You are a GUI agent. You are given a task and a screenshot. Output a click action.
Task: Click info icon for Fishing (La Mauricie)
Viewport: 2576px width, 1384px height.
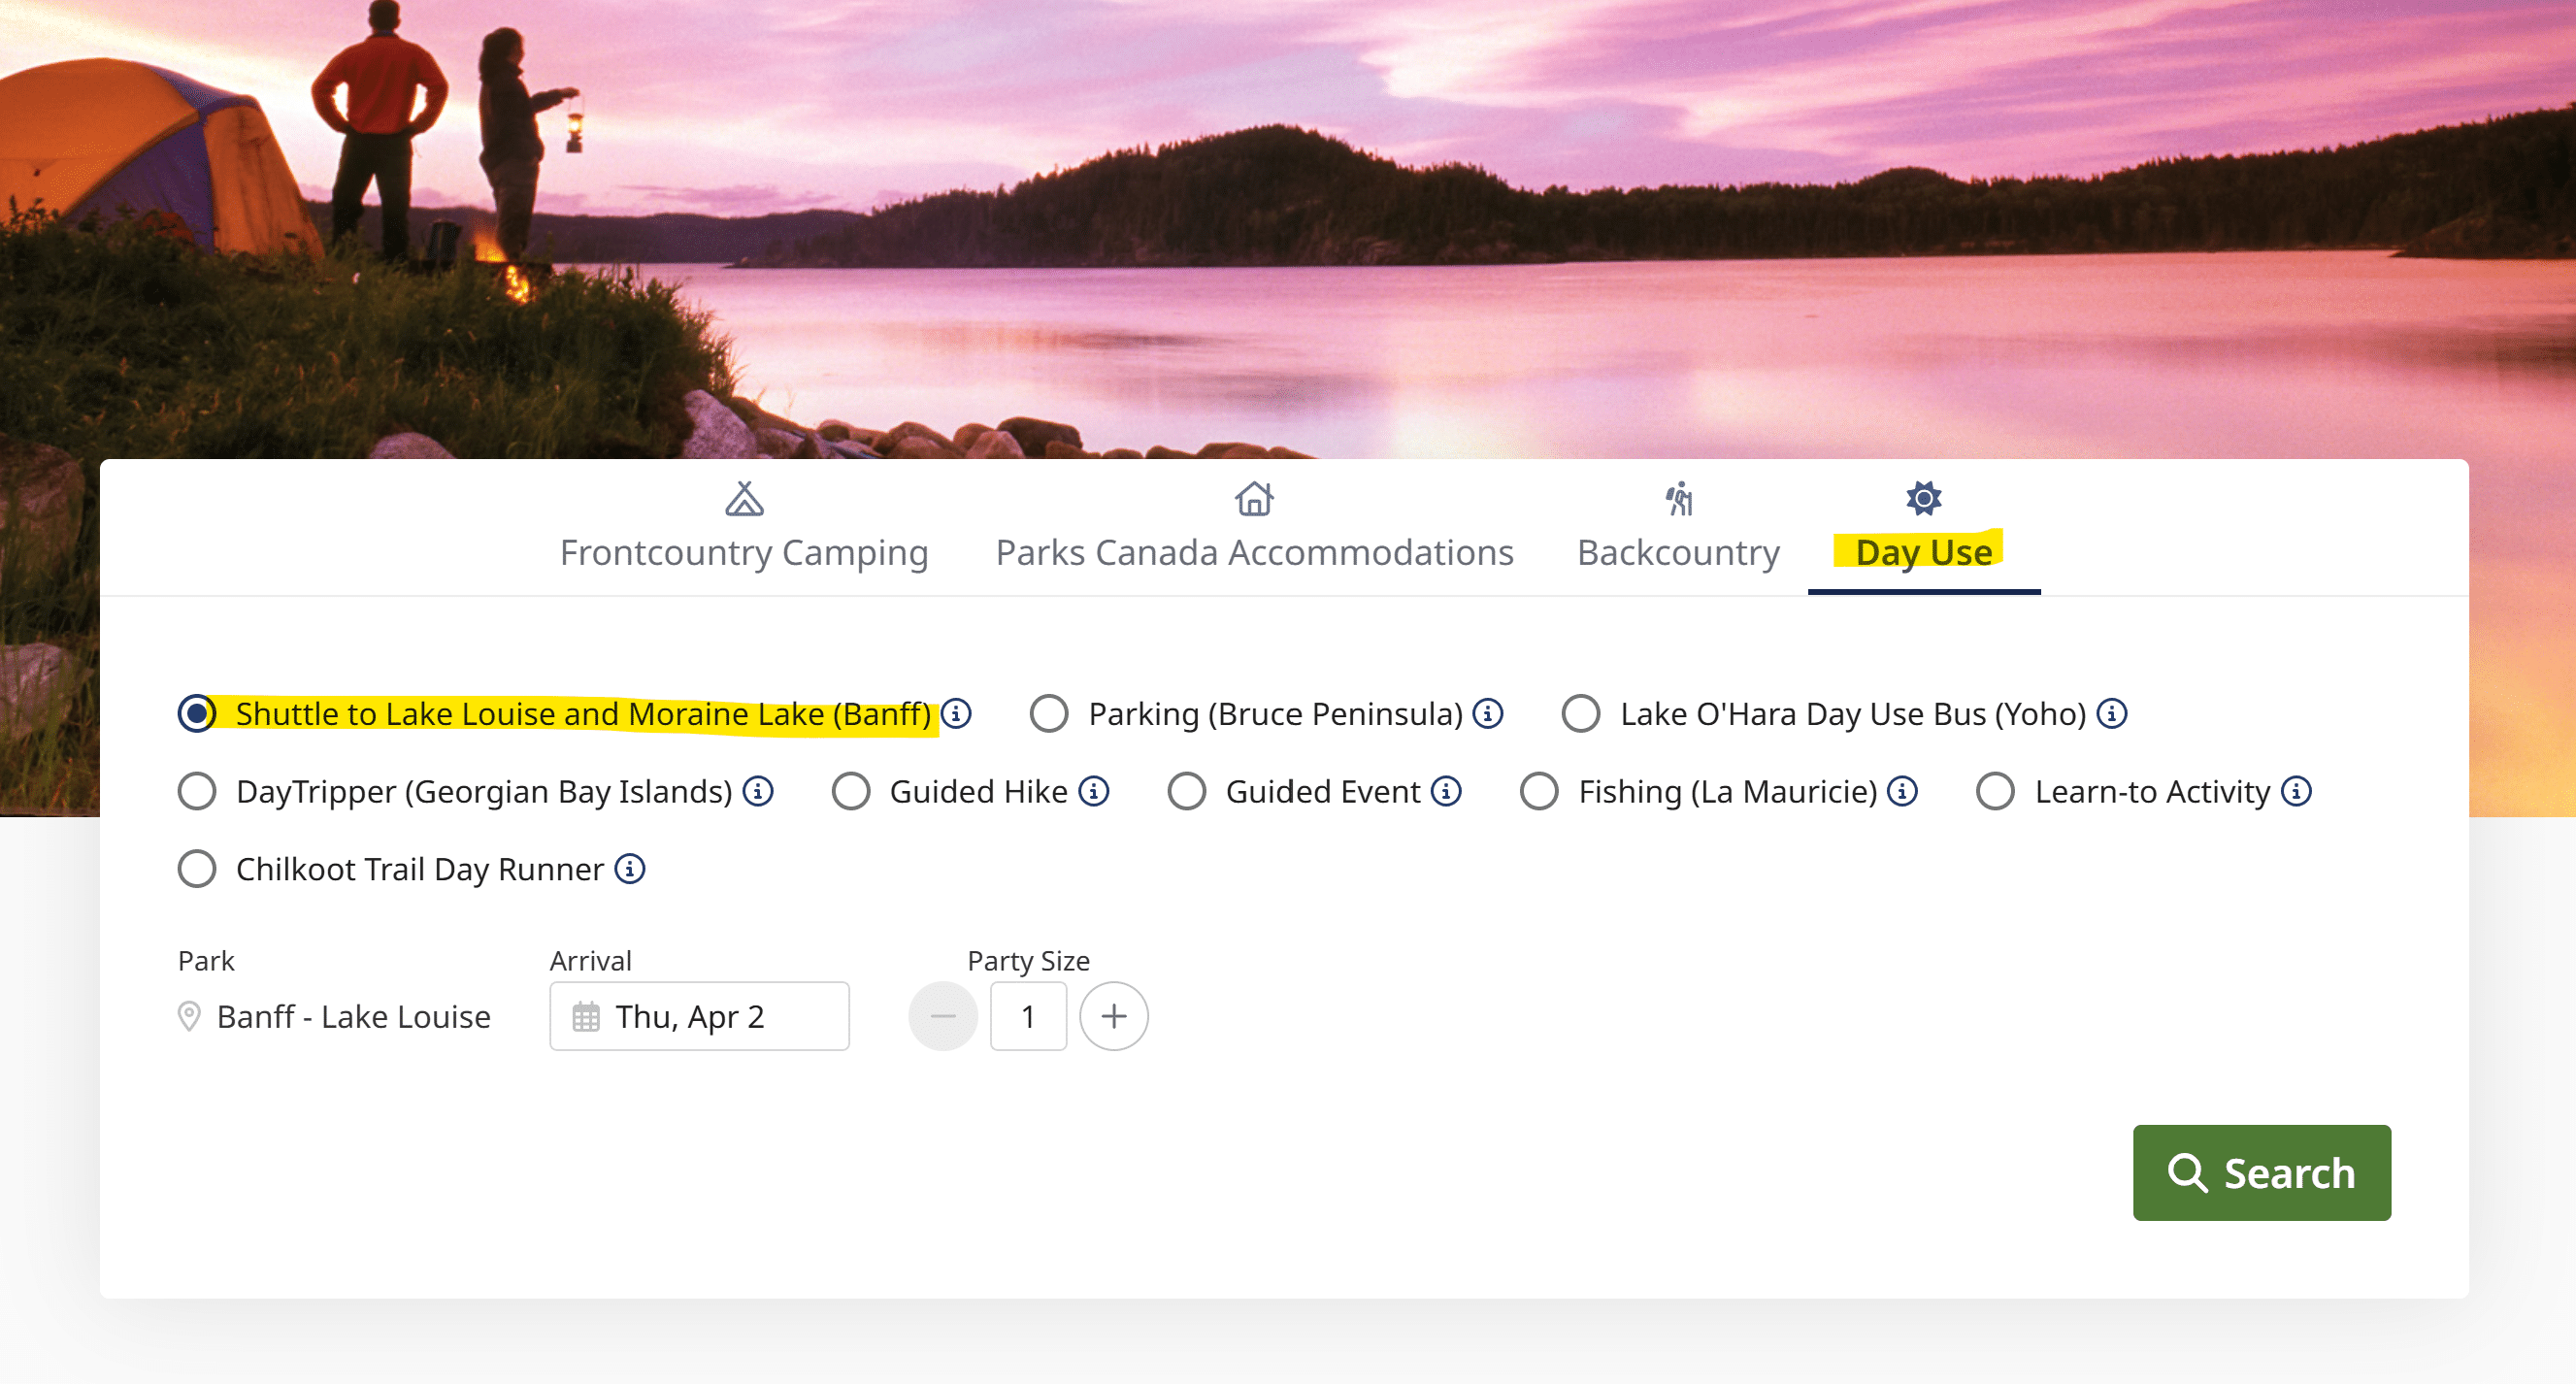[x=1902, y=792]
